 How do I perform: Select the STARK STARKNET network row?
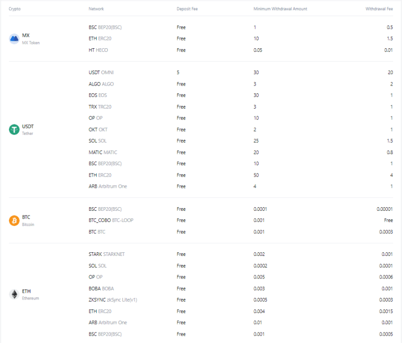click(201, 254)
